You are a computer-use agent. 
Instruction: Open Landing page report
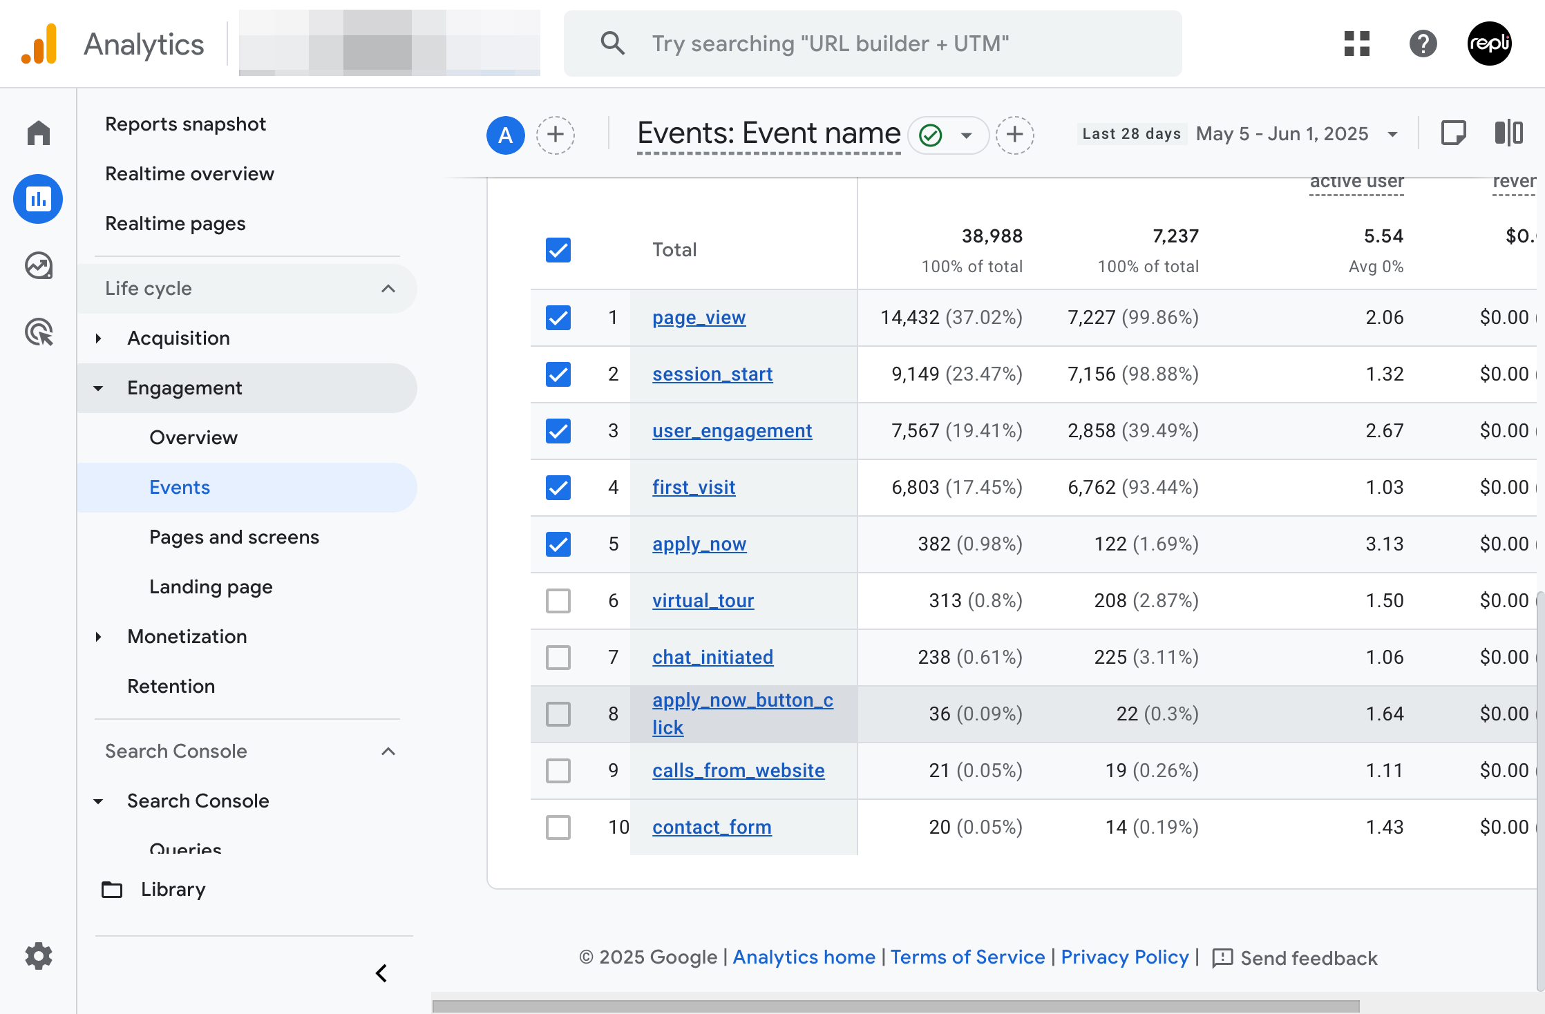click(211, 587)
